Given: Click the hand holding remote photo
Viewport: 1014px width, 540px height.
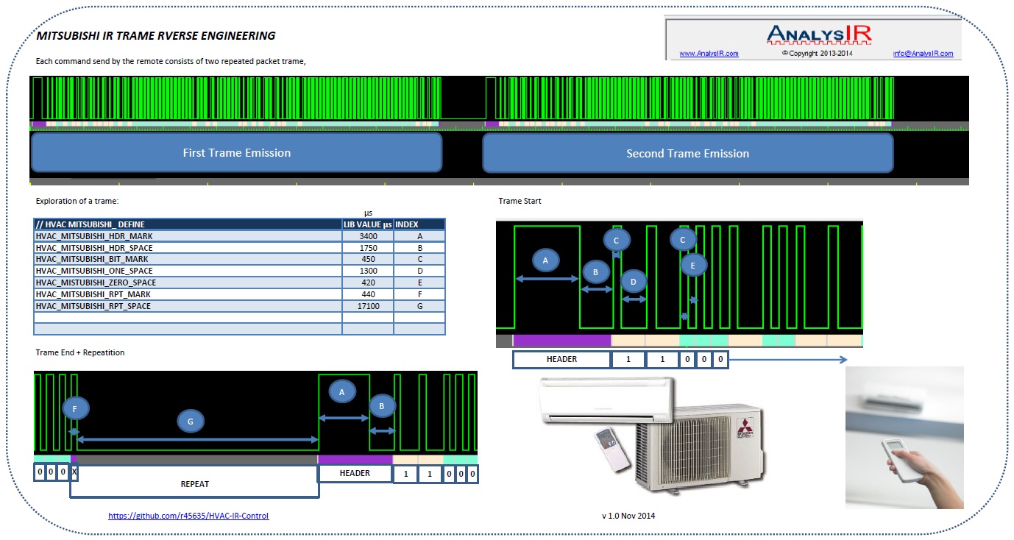Looking at the screenshot, I should [x=904, y=437].
